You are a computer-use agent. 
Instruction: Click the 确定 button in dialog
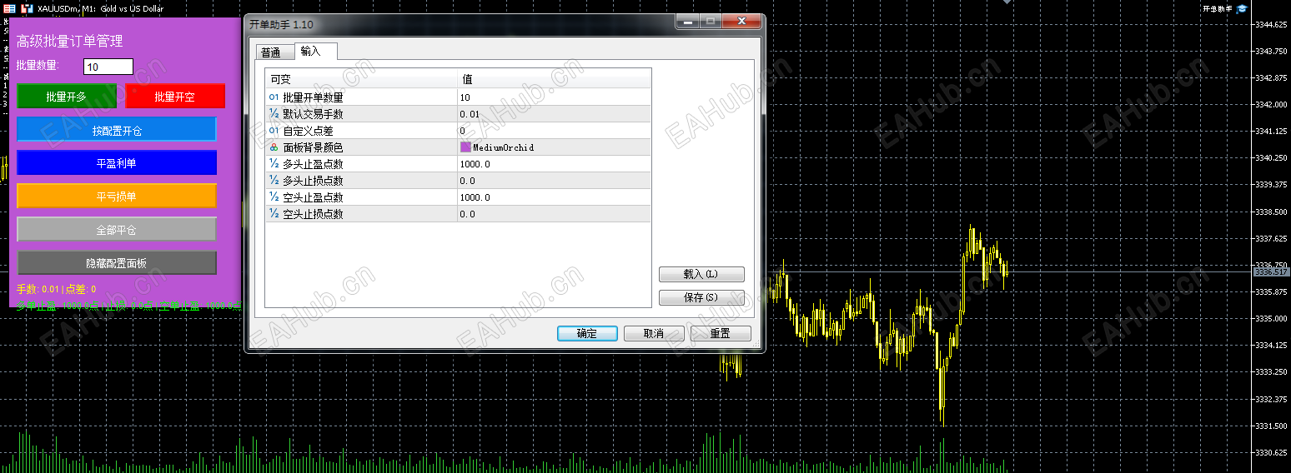[x=587, y=333]
